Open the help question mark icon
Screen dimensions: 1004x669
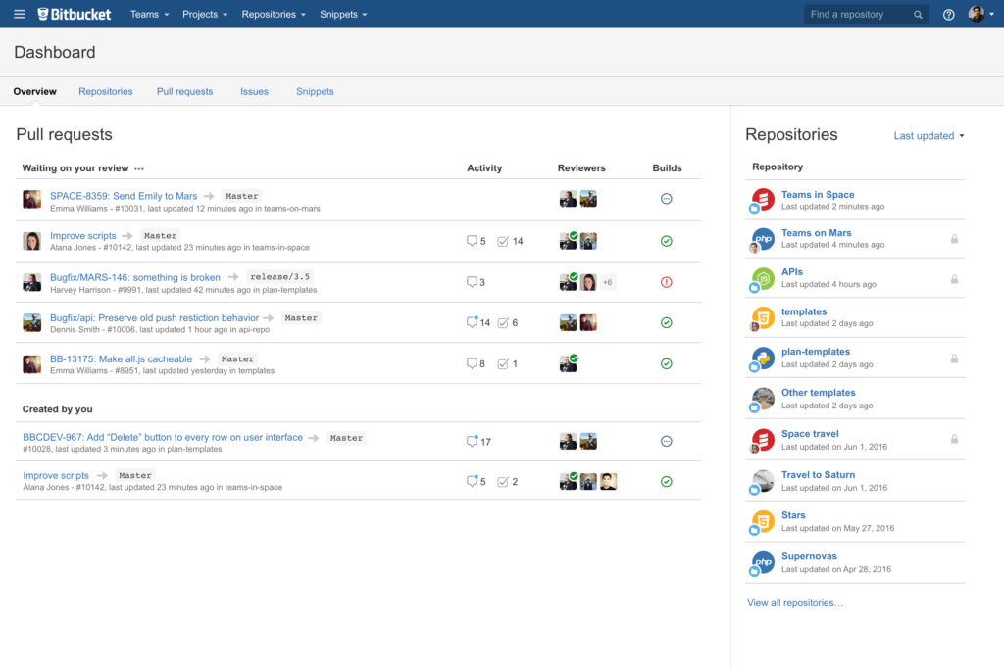948,14
